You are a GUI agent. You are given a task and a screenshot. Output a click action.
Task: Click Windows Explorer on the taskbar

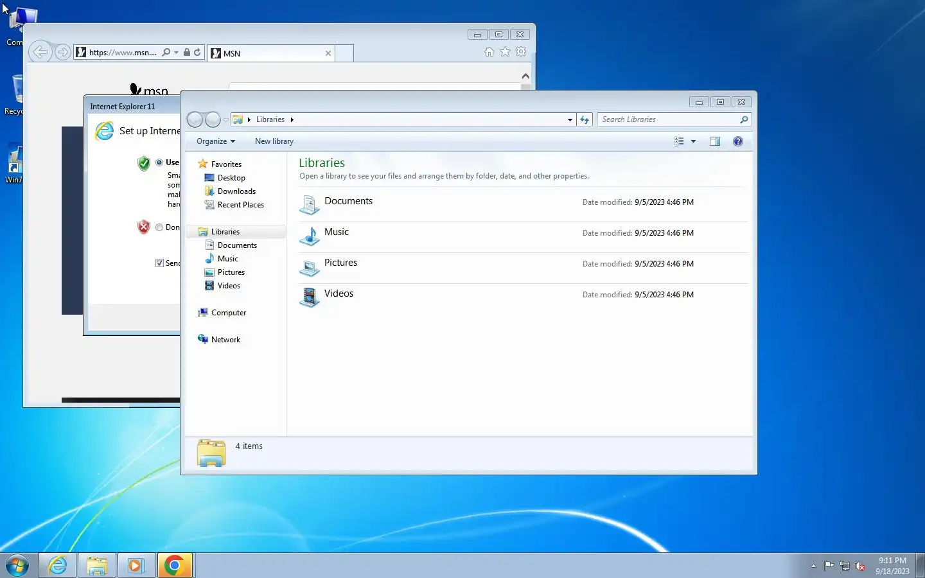tap(97, 566)
